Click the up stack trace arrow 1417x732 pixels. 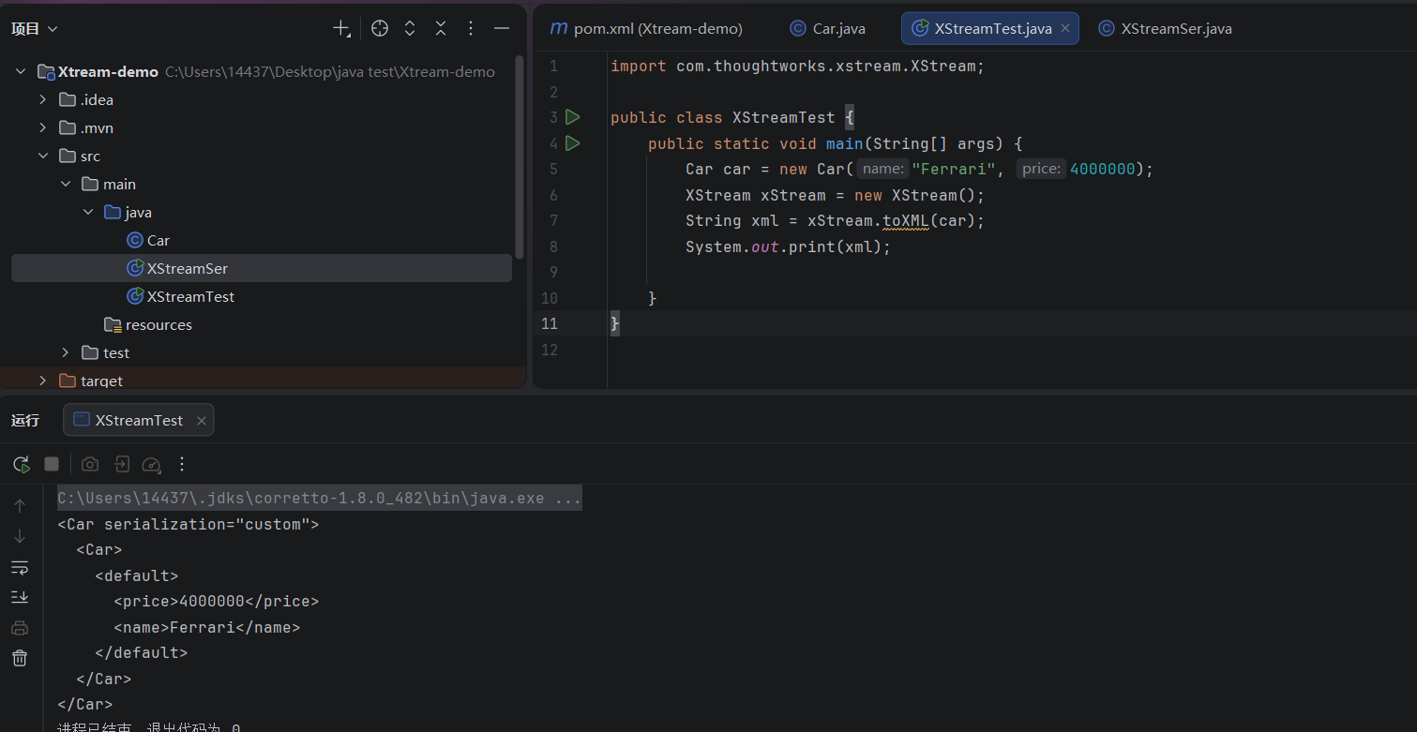pos(20,506)
